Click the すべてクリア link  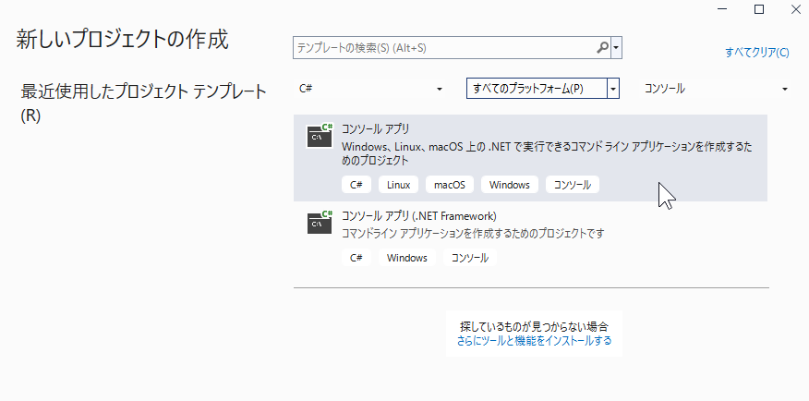(756, 53)
